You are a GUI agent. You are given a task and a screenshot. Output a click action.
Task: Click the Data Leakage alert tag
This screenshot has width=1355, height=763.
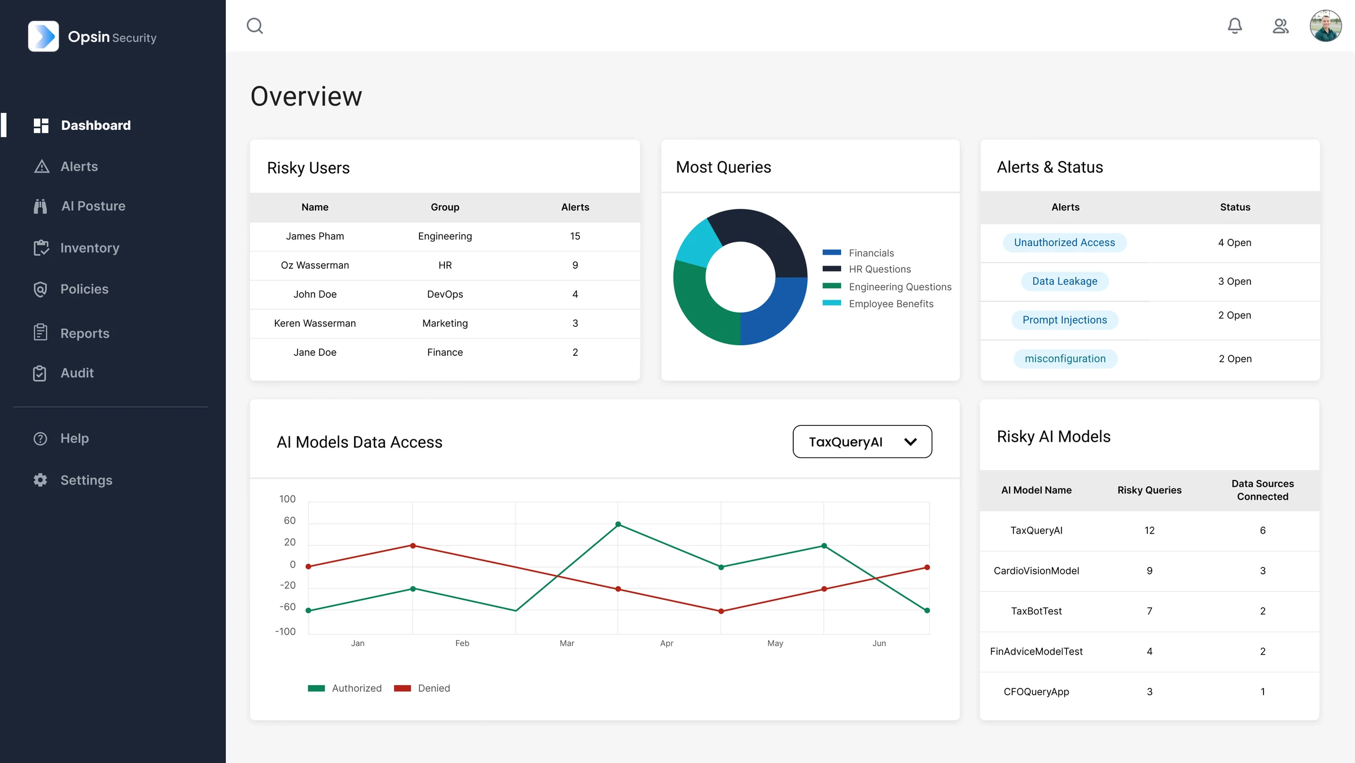coord(1065,281)
